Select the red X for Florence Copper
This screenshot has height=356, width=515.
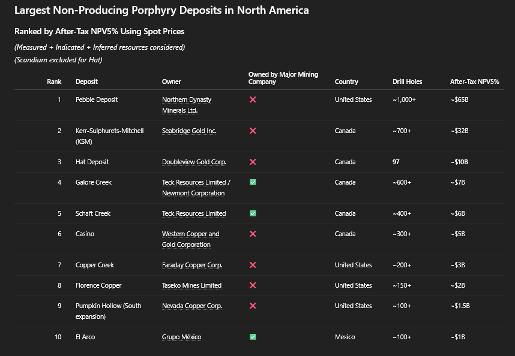click(x=253, y=285)
